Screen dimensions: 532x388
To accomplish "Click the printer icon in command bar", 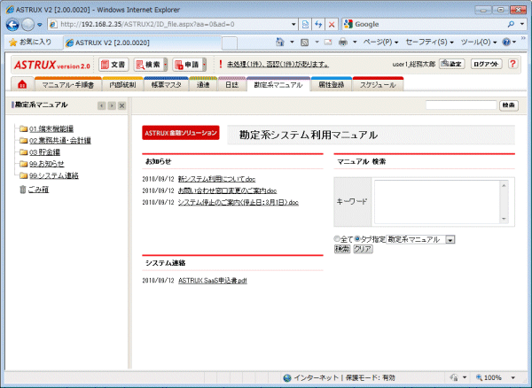I will [343, 42].
